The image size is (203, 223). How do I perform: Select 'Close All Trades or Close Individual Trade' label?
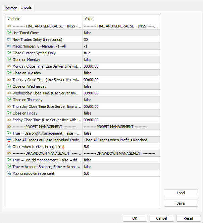tap(46, 140)
